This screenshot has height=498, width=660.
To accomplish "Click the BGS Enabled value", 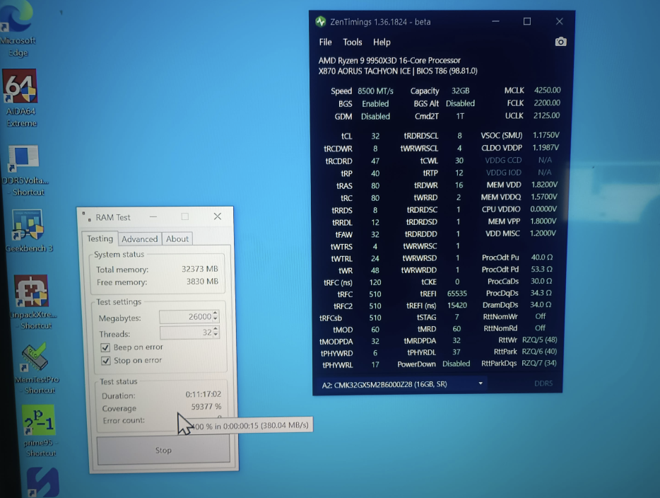I will pyautogui.click(x=375, y=104).
